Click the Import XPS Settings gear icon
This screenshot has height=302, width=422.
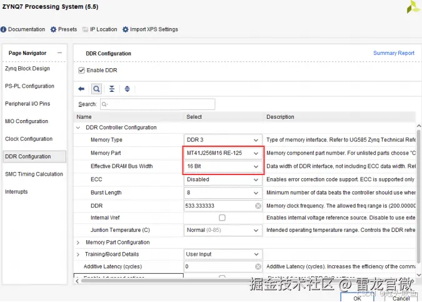tap(125, 29)
